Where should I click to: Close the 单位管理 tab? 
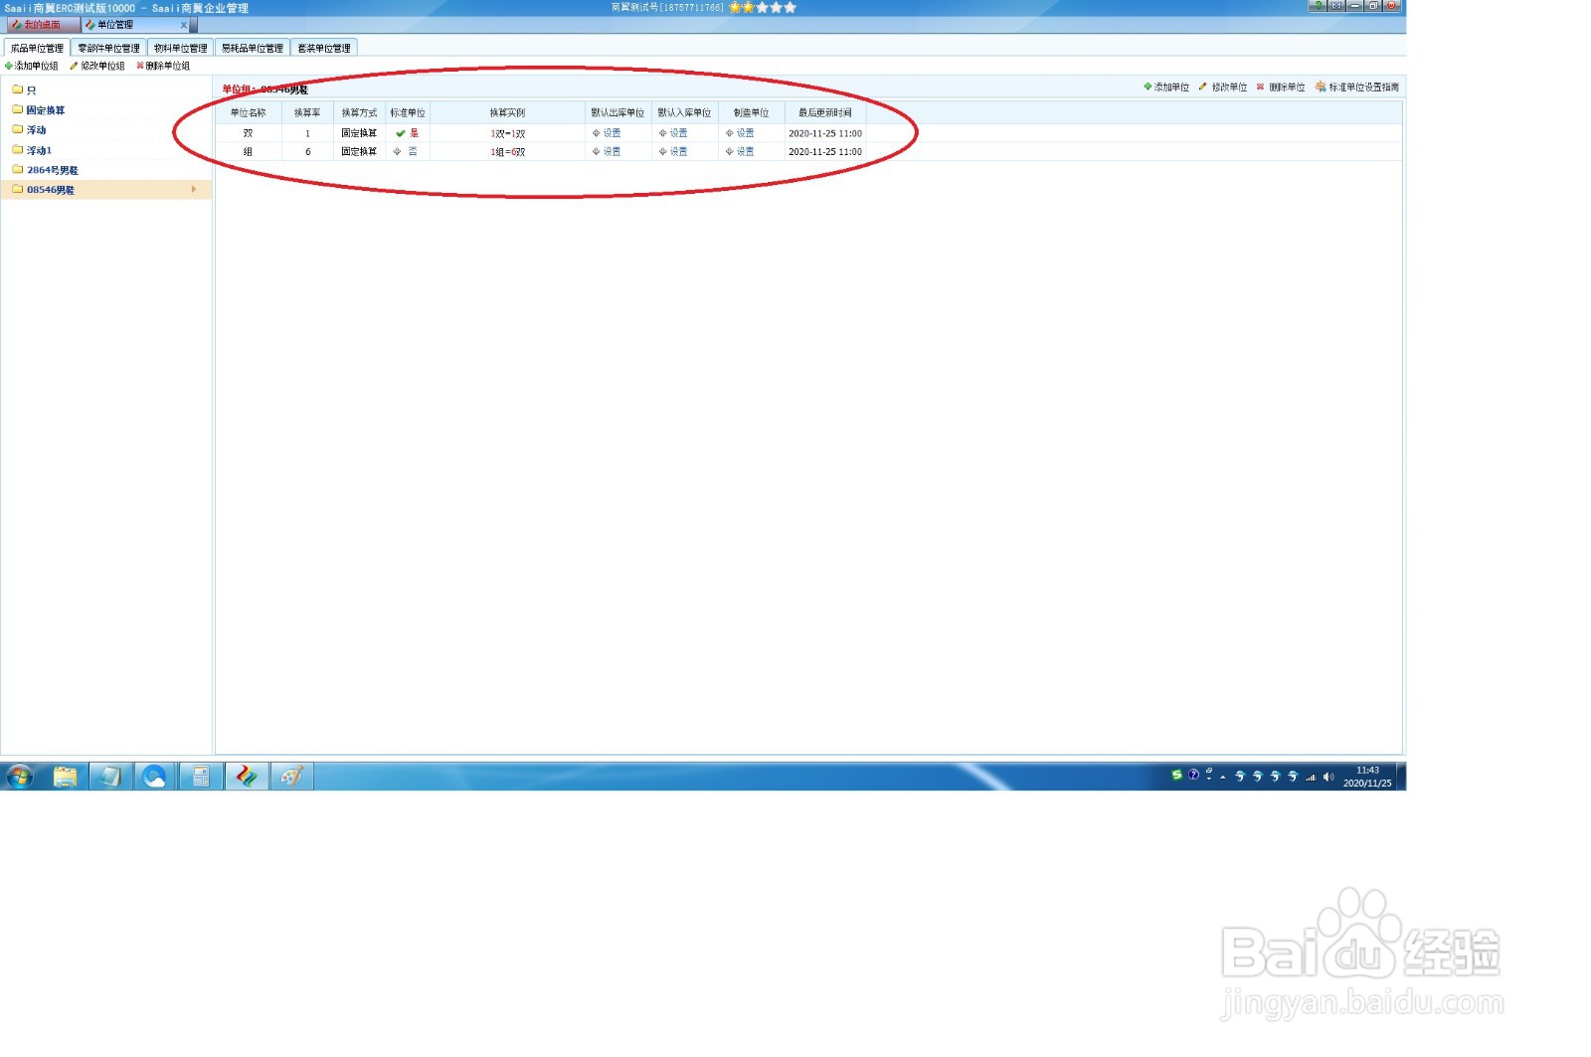[184, 25]
